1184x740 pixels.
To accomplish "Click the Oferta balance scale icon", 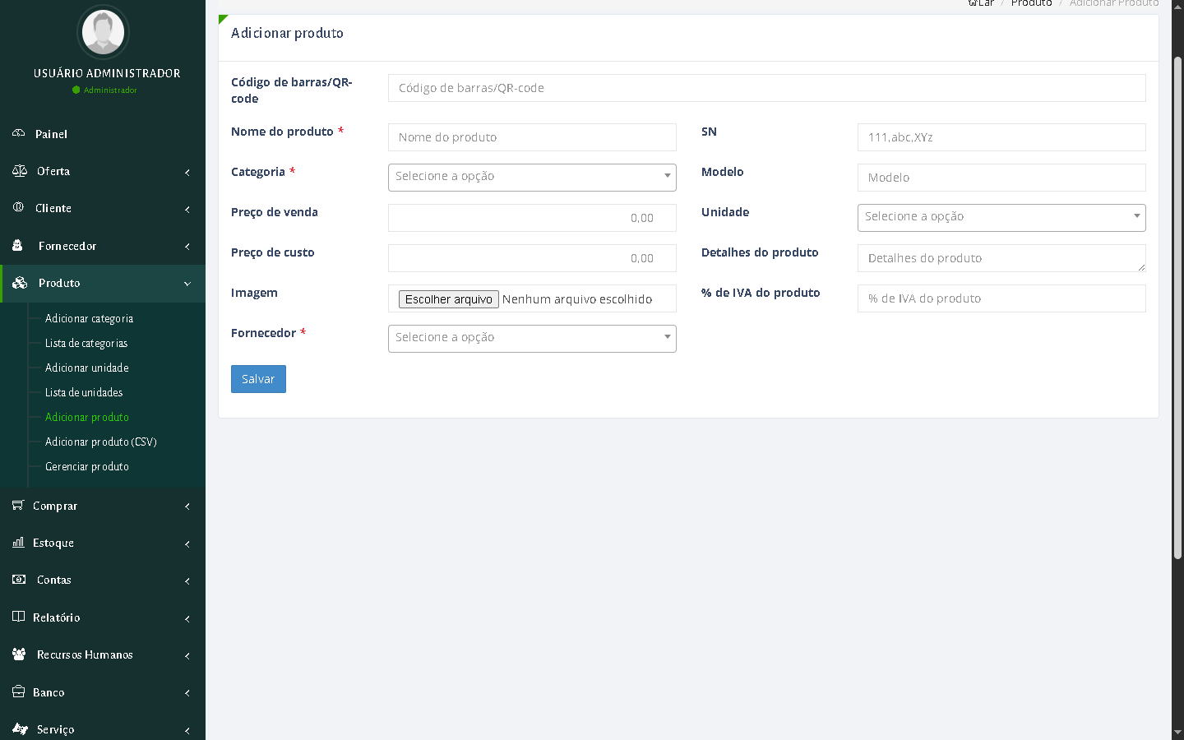I will [20, 171].
